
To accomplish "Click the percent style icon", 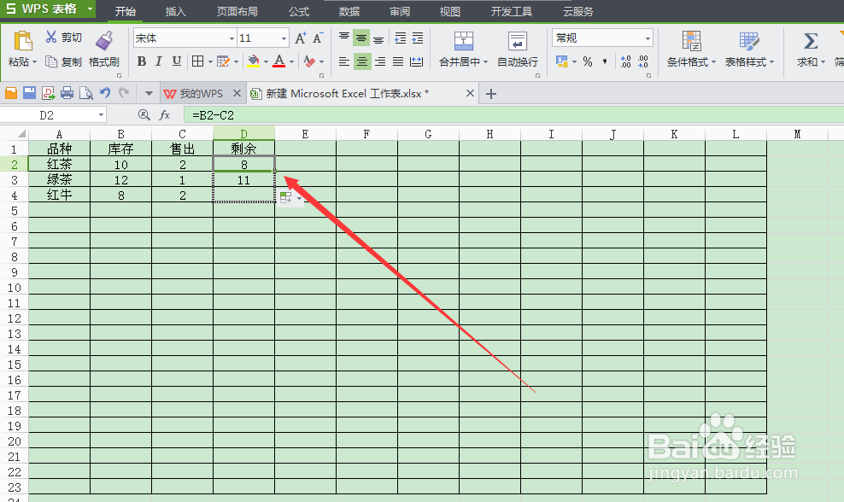I will click(x=588, y=61).
